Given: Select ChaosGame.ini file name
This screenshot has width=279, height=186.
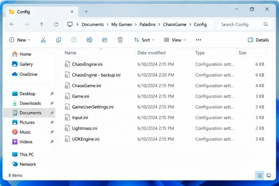Looking at the screenshot, I should pyautogui.click(x=86, y=86).
